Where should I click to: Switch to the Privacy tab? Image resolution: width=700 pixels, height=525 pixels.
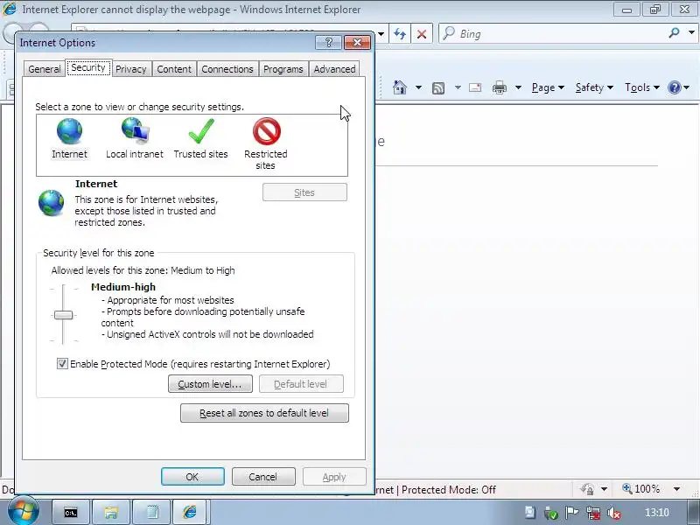click(x=130, y=69)
